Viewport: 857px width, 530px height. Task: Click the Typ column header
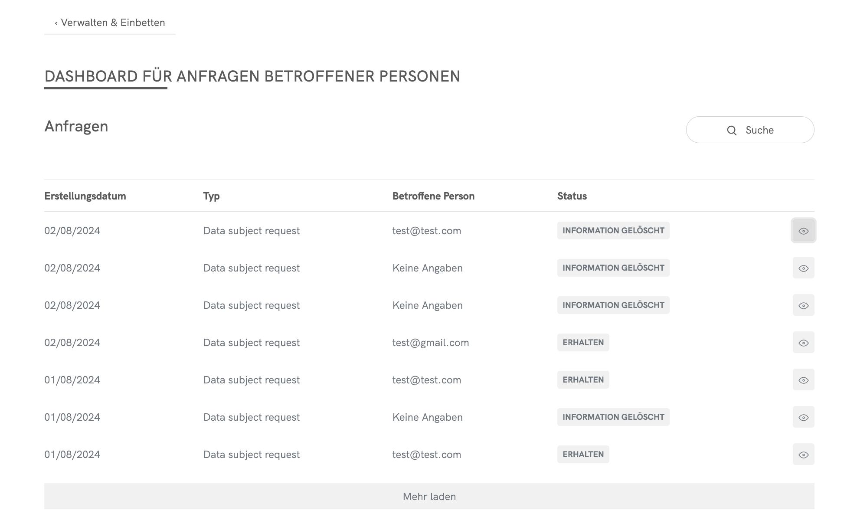pos(211,196)
